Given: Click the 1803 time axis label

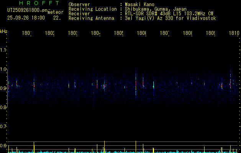Looking at the screenshot, I should tap(73, 33).
